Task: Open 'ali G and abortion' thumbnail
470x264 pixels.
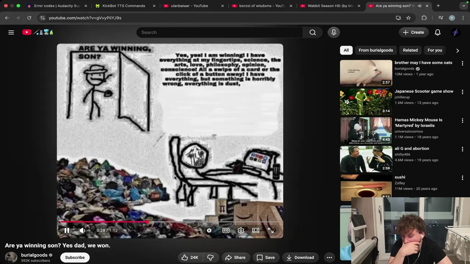Action: [x=366, y=159]
